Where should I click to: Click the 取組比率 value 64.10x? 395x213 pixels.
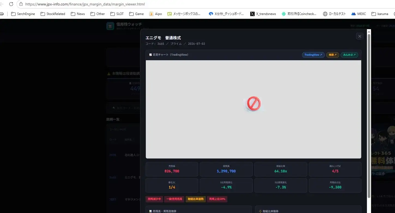tap(281, 171)
